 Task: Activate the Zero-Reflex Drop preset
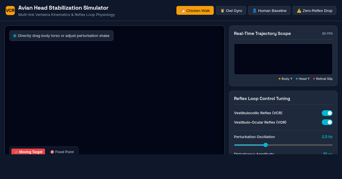point(314,11)
